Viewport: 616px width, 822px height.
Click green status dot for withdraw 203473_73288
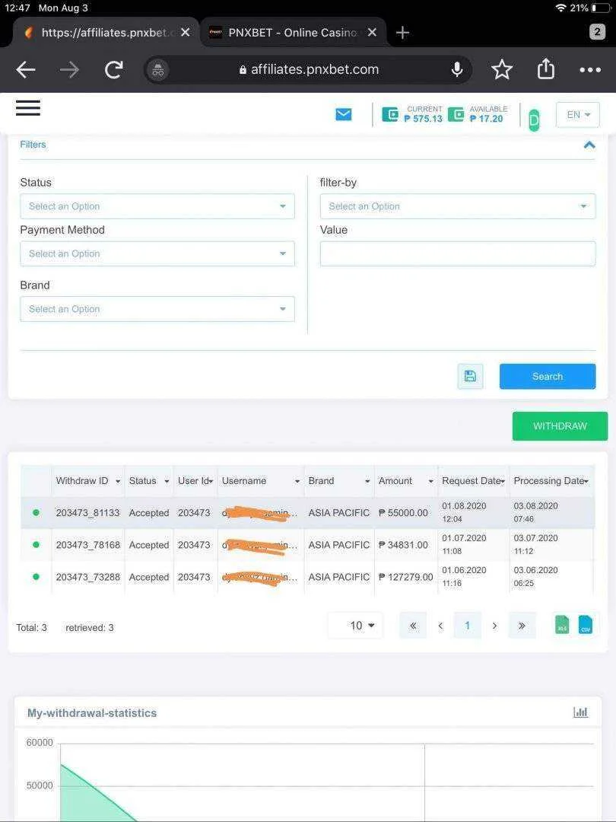(x=36, y=577)
